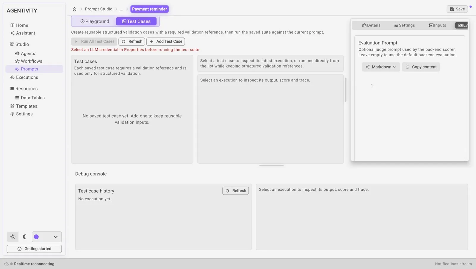Click the Studio grid icon

click(12, 44)
